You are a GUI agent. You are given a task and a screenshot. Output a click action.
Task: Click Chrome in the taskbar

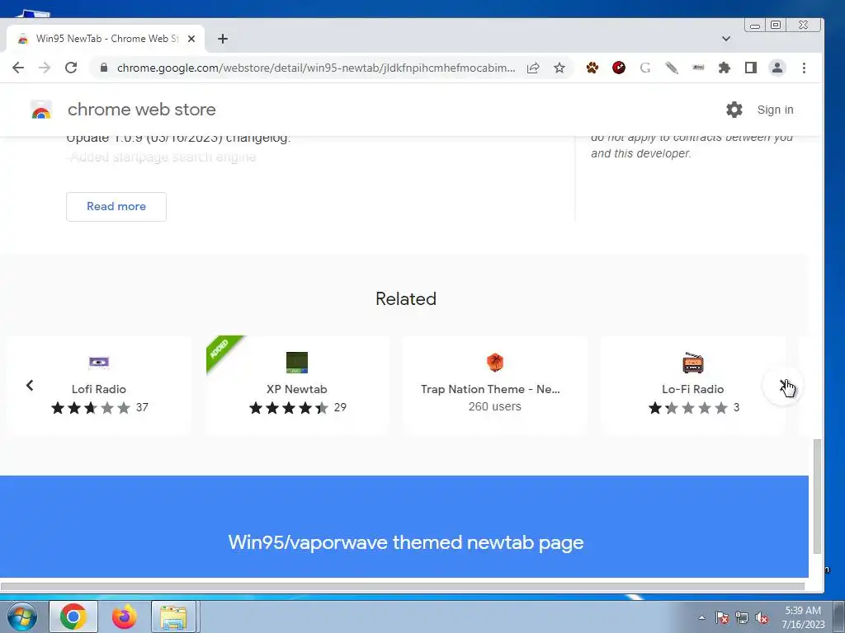[73, 617]
